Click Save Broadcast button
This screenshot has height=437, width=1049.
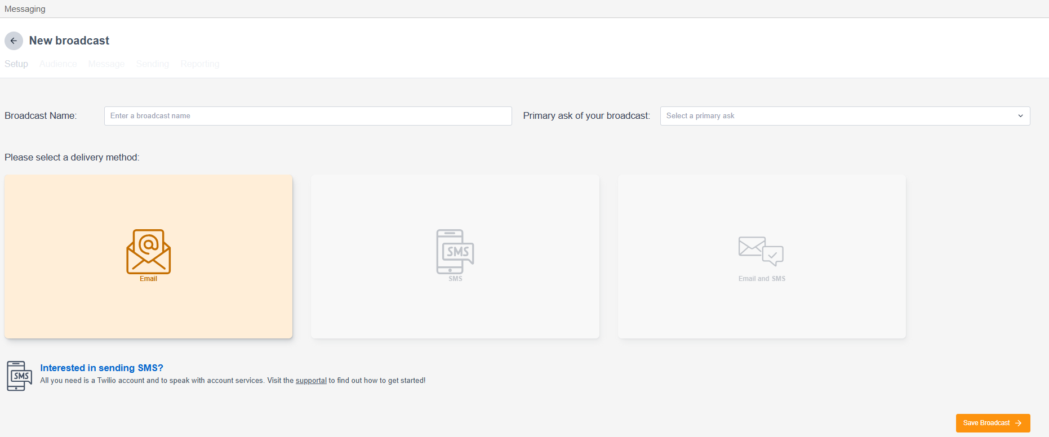point(993,423)
